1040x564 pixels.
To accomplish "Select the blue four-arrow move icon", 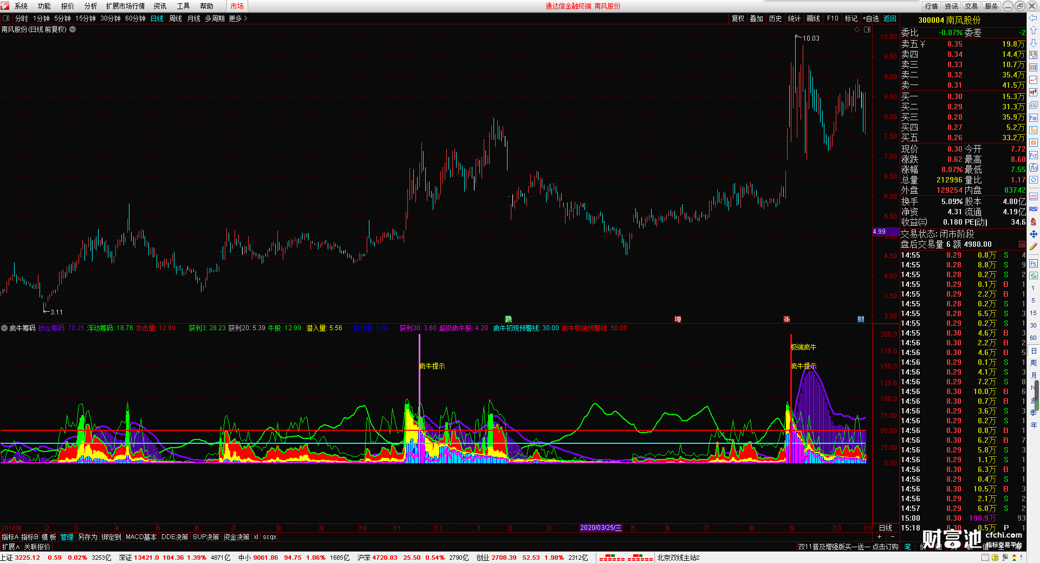I will [x=1033, y=234].
